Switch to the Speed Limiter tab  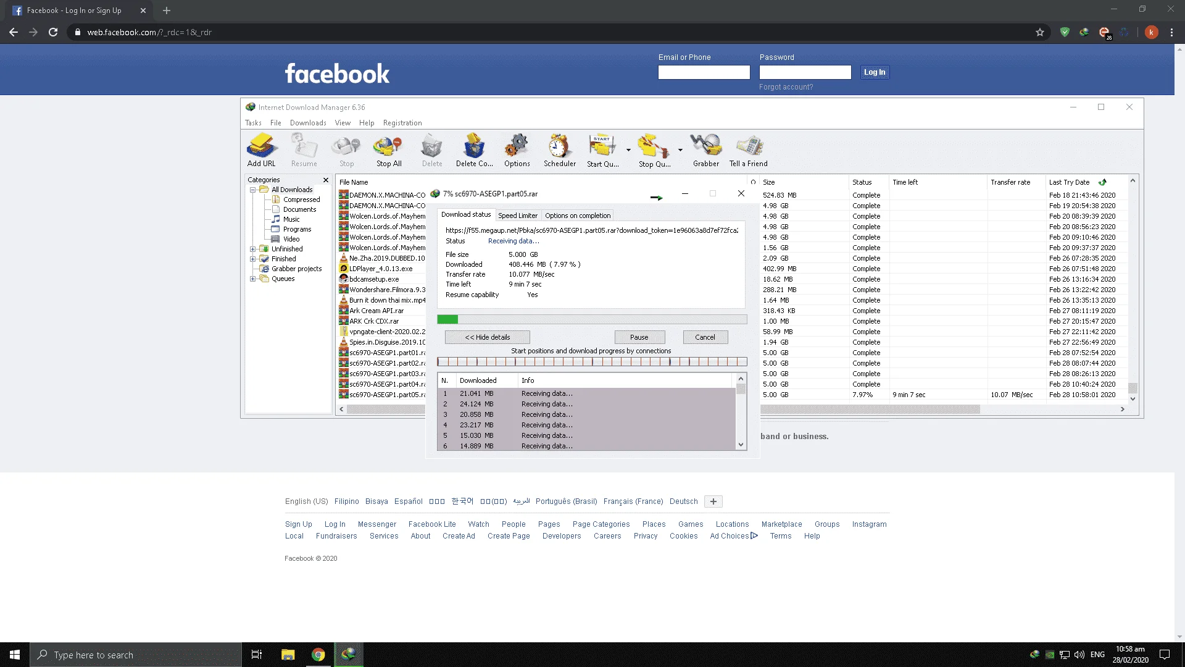click(518, 216)
